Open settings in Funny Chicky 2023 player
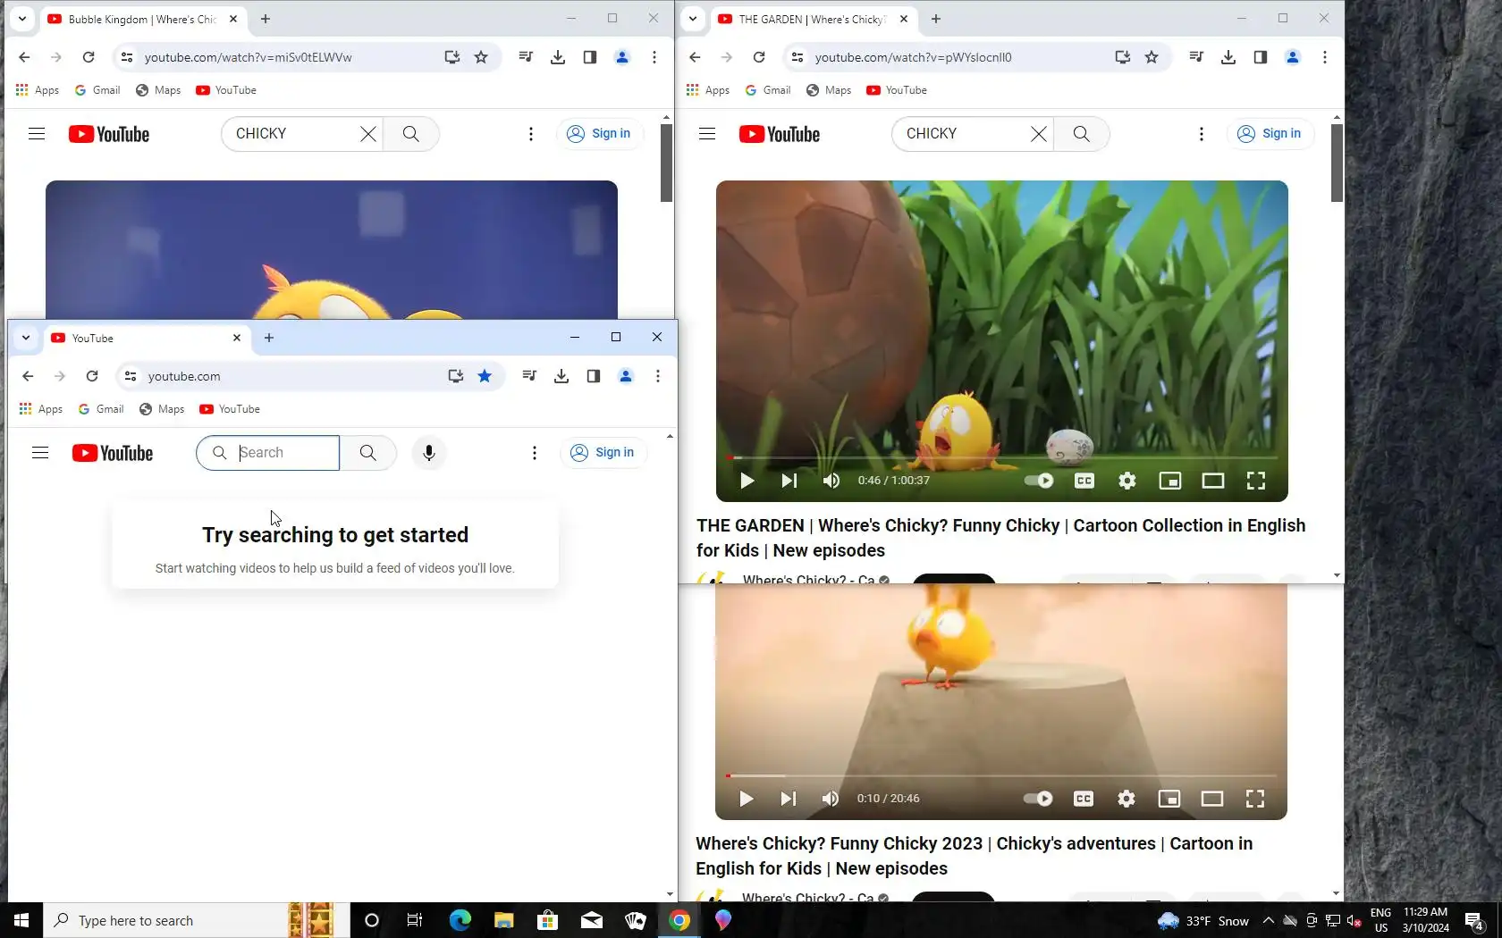 click(x=1126, y=799)
